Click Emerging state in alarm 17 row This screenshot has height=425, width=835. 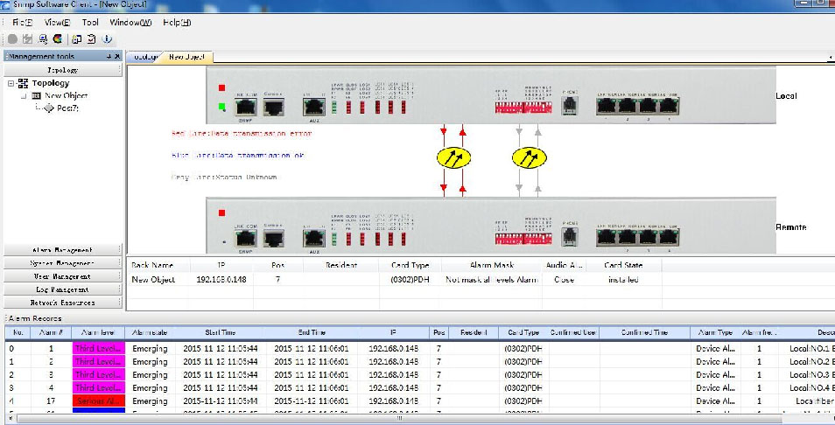click(x=150, y=401)
